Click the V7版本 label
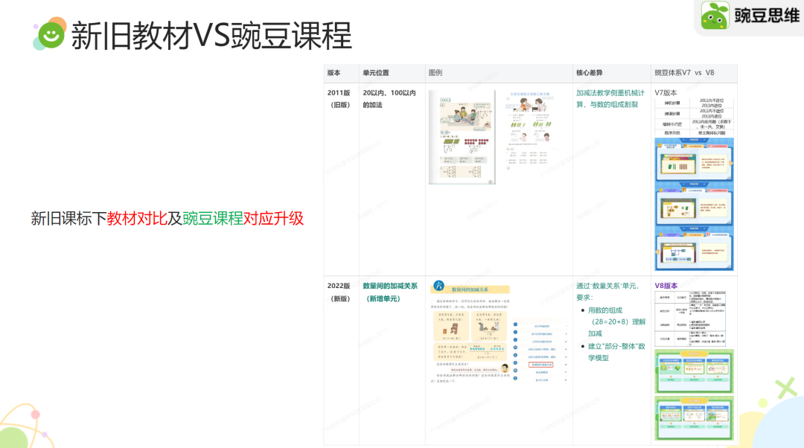The width and height of the screenshot is (804, 448). [666, 93]
